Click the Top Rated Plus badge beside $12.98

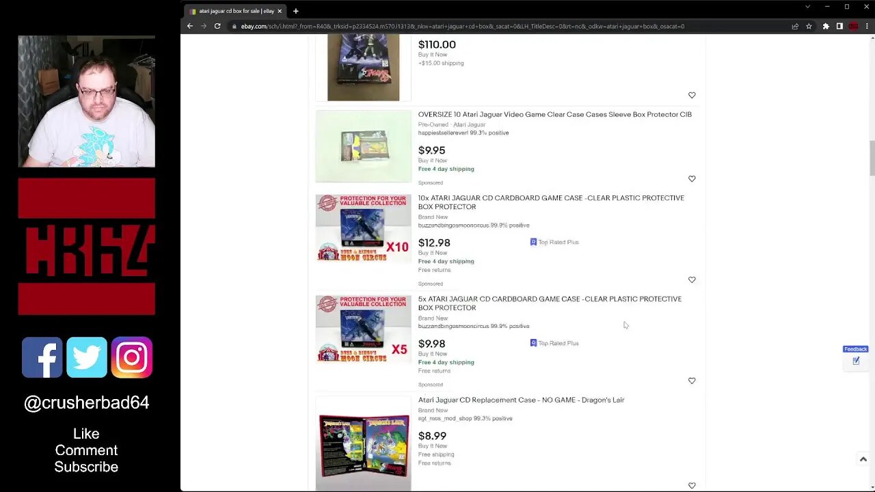pos(554,242)
